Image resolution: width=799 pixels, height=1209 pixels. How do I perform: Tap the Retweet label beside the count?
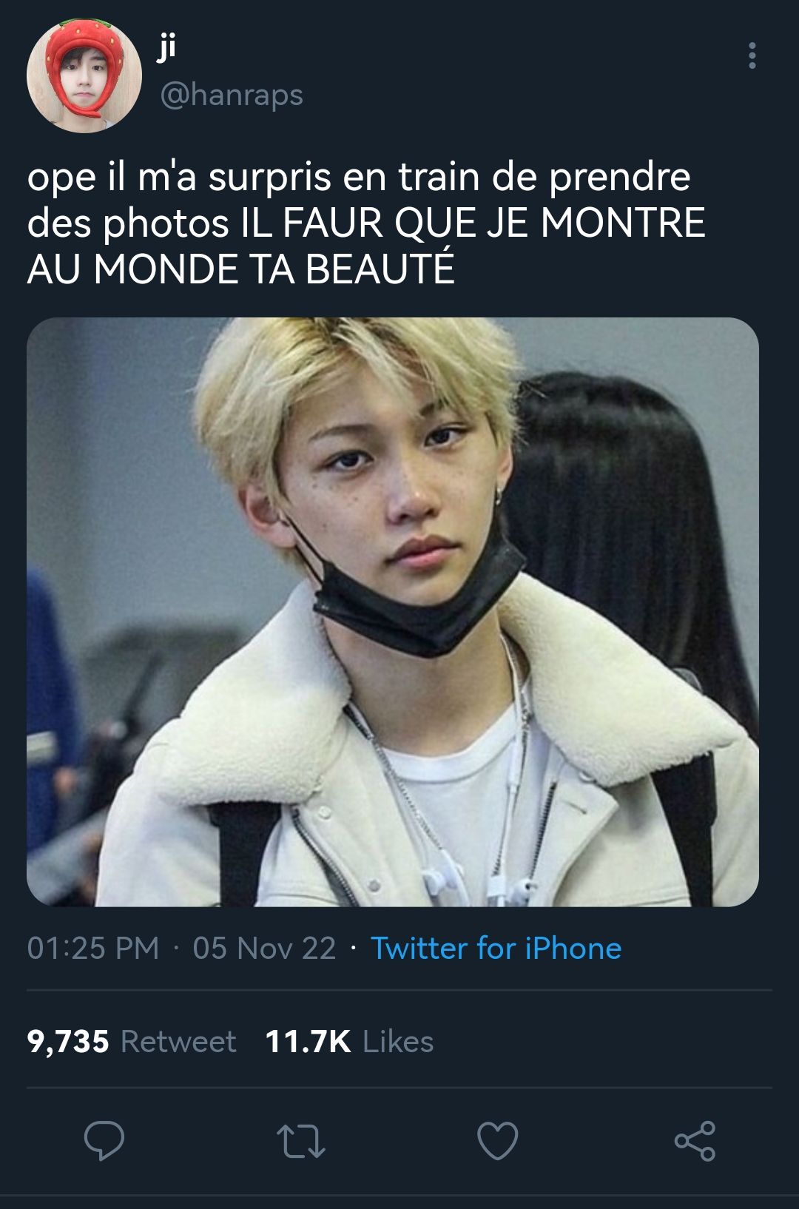178,1042
